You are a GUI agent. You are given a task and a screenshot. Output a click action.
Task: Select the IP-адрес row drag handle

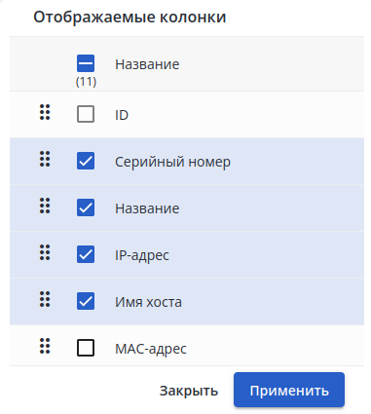(x=45, y=252)
